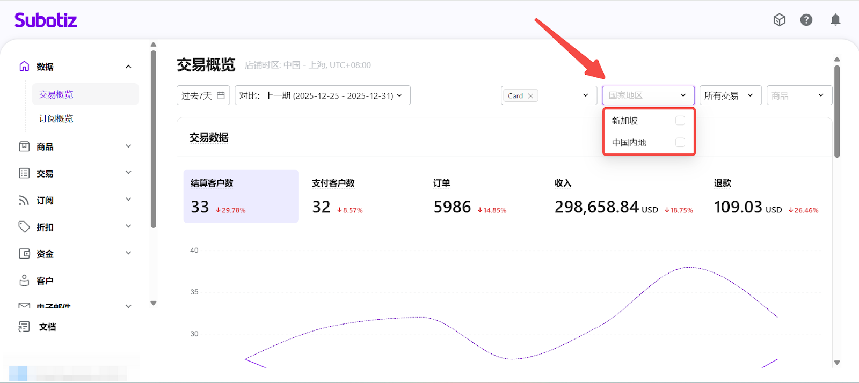Click the 文档 document icon

24,327
